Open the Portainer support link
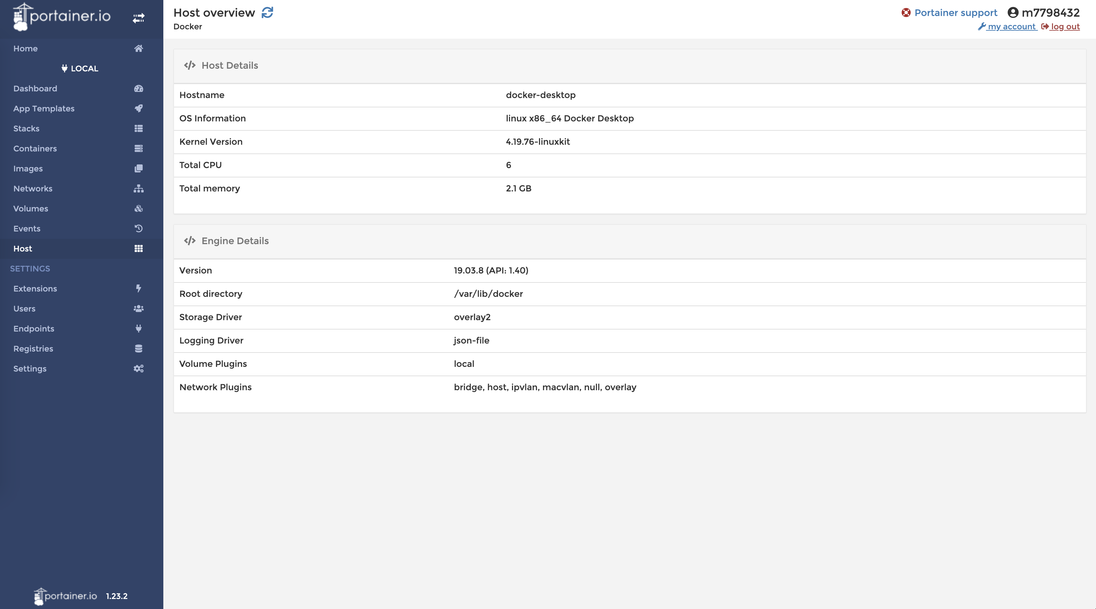Image resolution: width=1096 pixels, height=609 pixels. click(x=955, y=13)
